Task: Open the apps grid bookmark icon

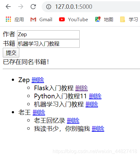Action: coord(8,19)
